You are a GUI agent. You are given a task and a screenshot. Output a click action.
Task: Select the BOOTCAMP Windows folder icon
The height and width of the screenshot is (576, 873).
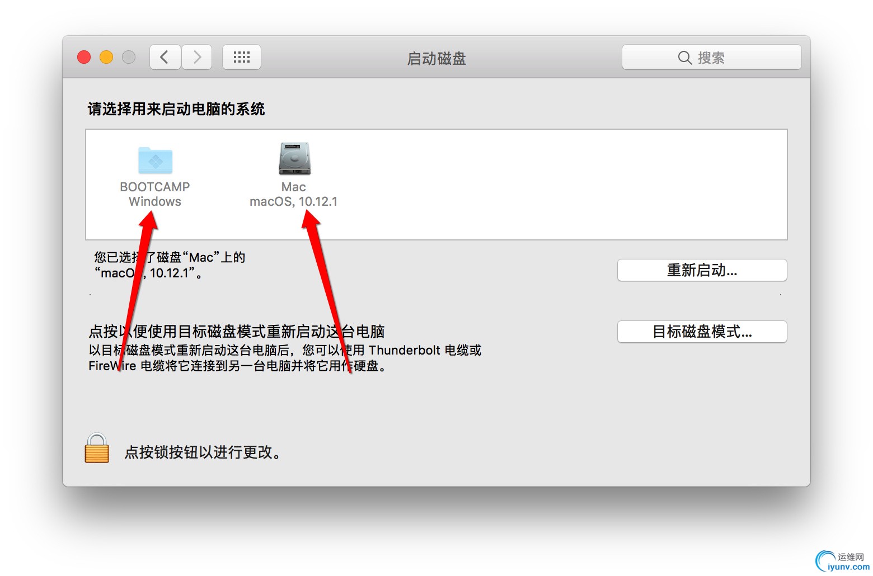point(155,160)
